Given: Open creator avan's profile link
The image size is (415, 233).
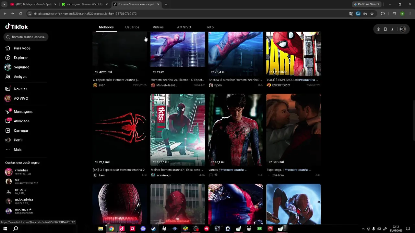Looking at the screenshot, I should pos(102,85).
